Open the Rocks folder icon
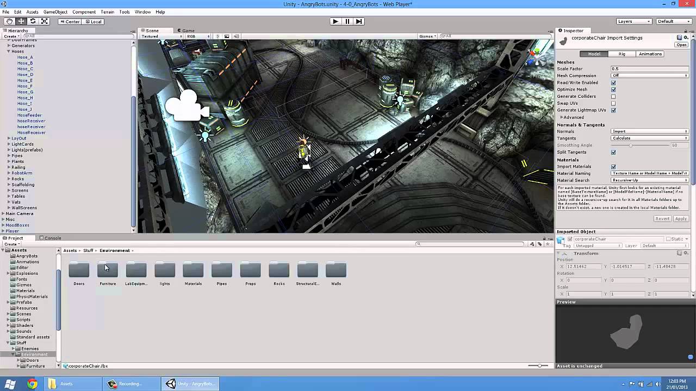 [x=279, y=270]
